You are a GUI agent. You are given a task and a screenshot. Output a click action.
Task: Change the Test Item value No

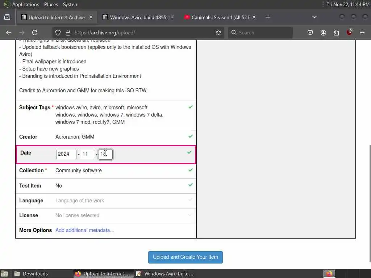coord(58,186)
